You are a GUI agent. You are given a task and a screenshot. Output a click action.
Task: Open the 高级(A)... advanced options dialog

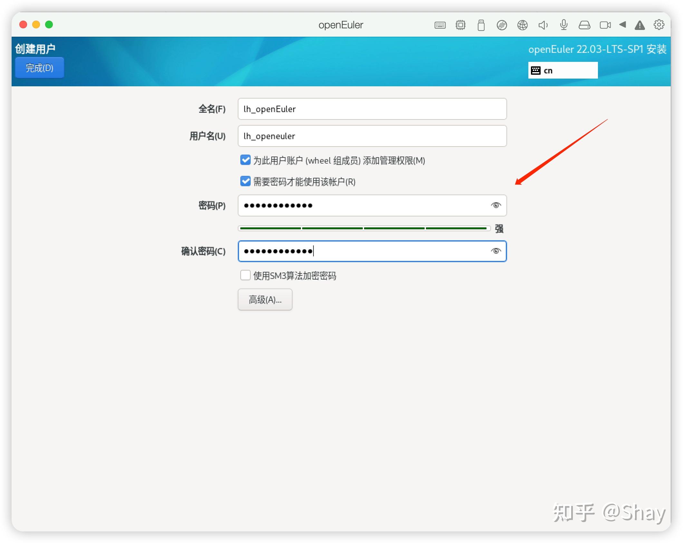[265, 300]
